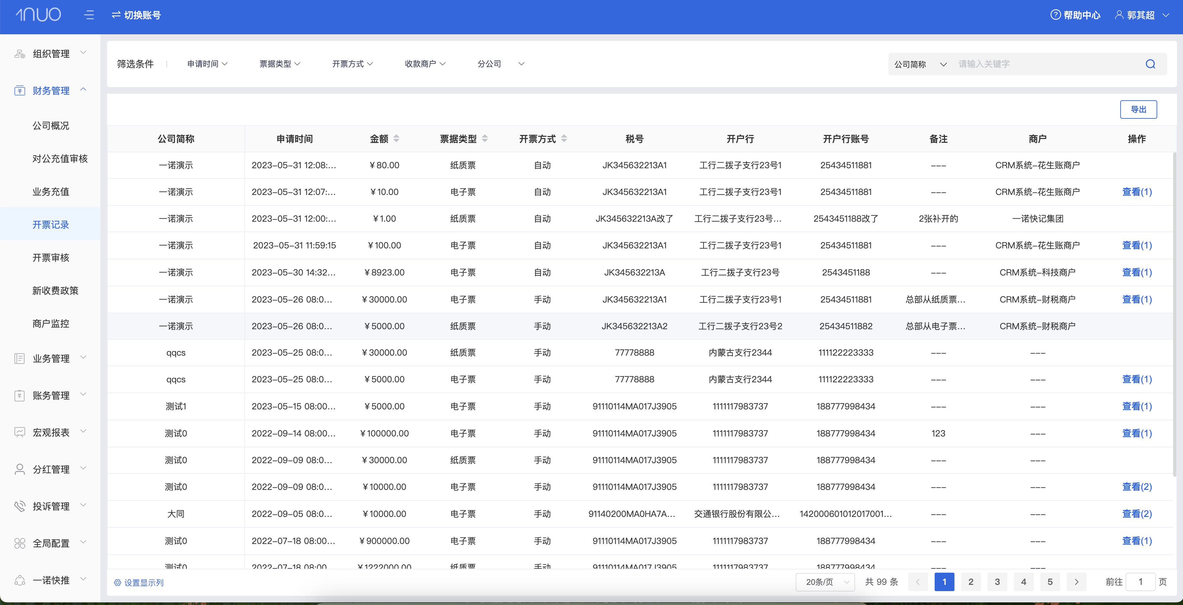
Task: Click 查看(1) for ¥900000.00 row
Action: (1137, 541)
